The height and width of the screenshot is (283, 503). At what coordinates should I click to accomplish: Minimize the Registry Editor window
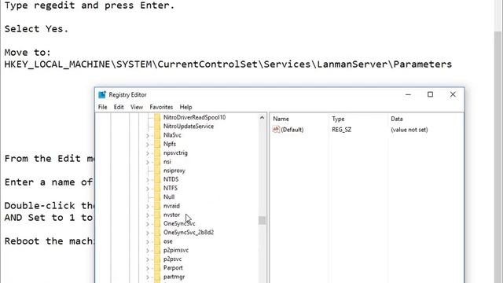[408, 94]
